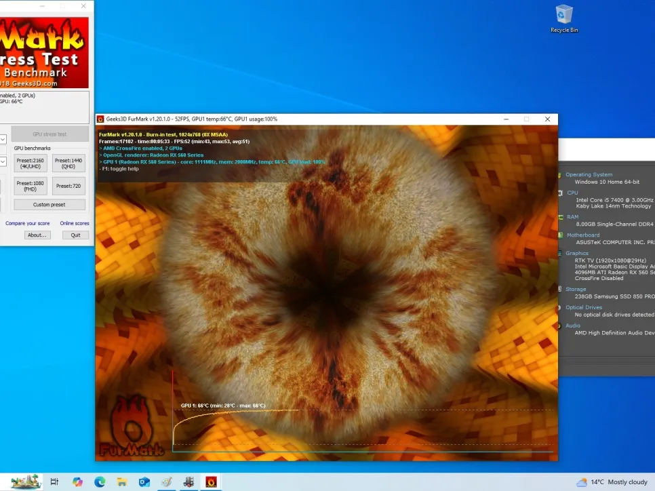Click the 'GPU 1 (Radeon RX 560 Series)' overlay line
The width and height of the screenshot is (655, 491).
coord(212,161)
